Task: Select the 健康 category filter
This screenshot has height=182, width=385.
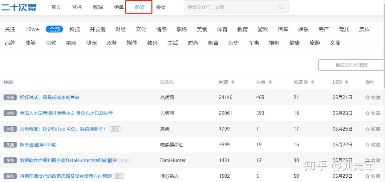Action: tap(295, 43)
